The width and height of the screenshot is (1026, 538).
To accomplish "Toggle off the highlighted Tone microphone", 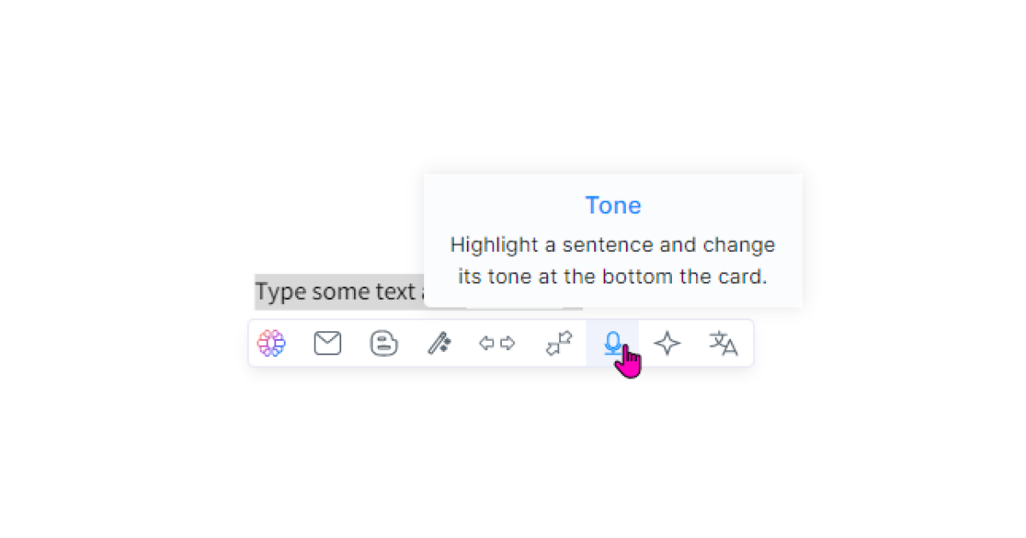I will [613, 343].
